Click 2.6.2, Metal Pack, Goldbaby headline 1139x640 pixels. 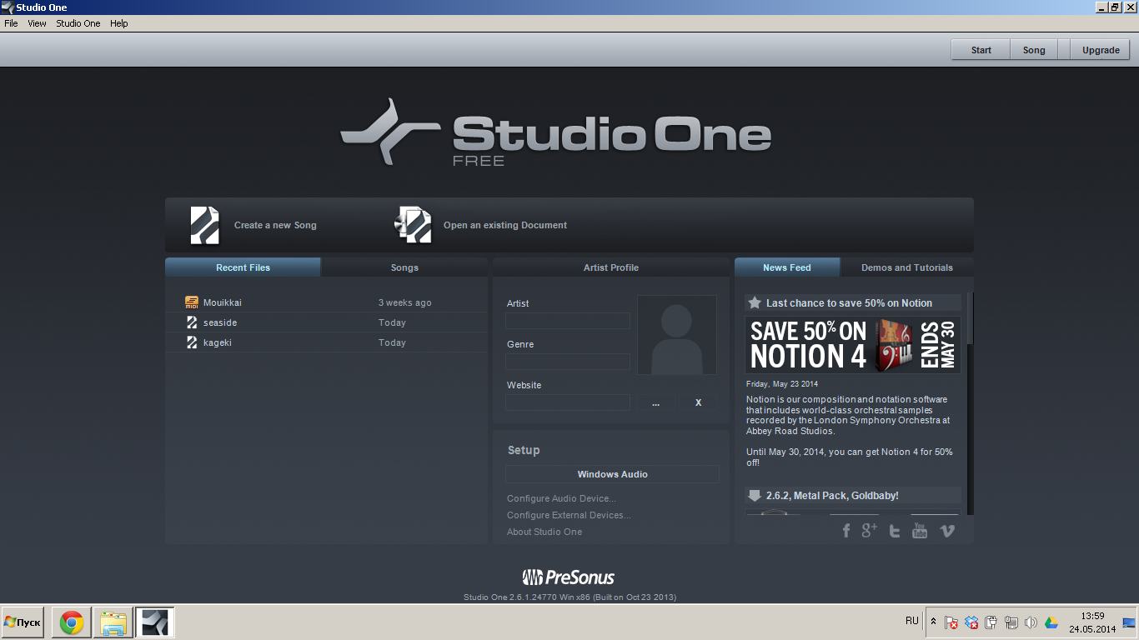(832, 495)
